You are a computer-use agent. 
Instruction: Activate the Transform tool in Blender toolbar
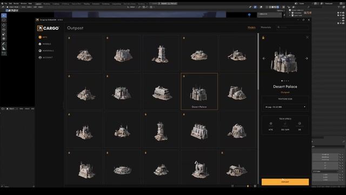tap(4, 39)
